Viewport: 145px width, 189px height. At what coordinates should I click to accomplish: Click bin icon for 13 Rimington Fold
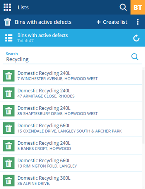click(9, 163)
